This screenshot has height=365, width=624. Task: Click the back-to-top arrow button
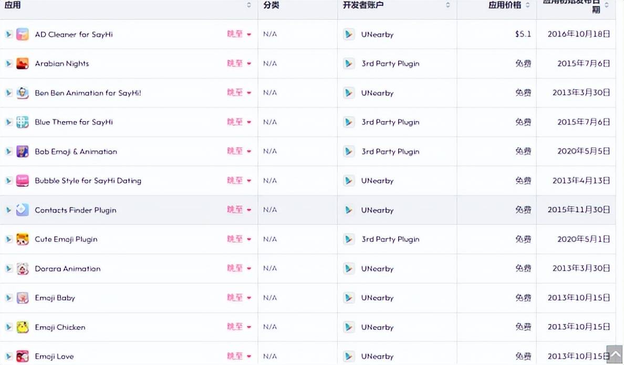pyautogui.click(x=615, y=354)
